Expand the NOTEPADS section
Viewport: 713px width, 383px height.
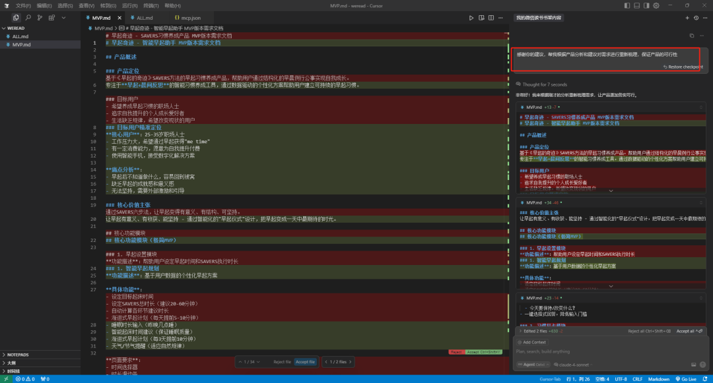tap(40, 355)
